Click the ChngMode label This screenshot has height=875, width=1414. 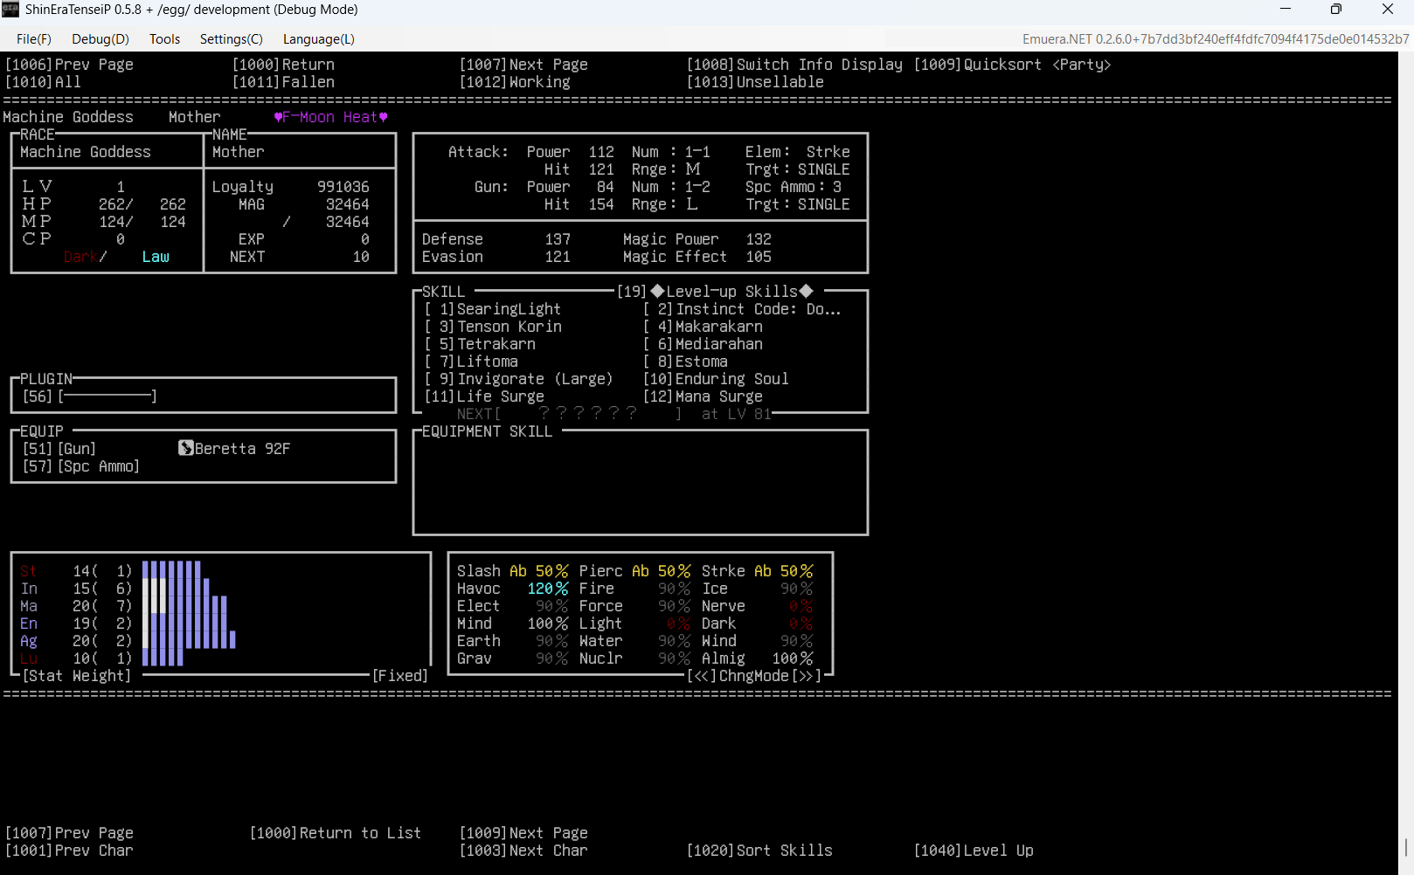point(754,676)
